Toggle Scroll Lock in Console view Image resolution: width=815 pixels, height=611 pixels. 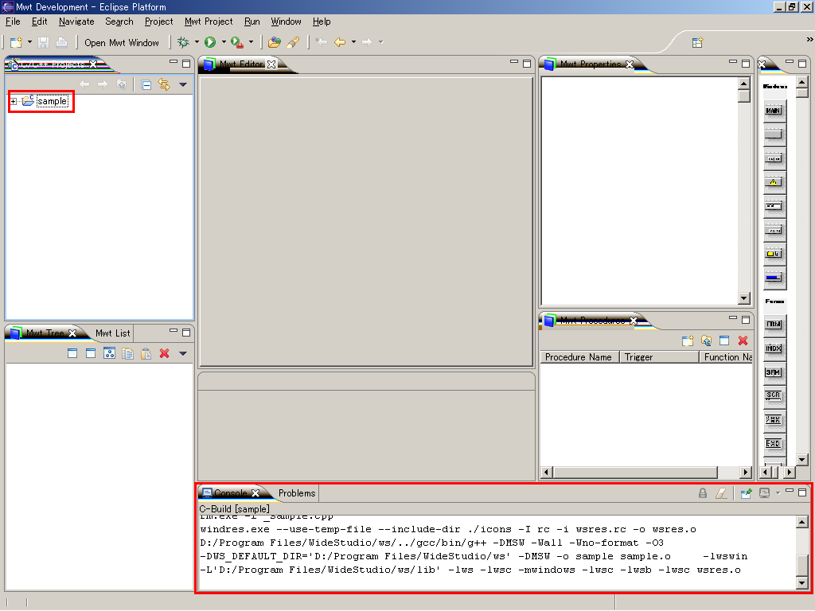click(x=703, y=493)
